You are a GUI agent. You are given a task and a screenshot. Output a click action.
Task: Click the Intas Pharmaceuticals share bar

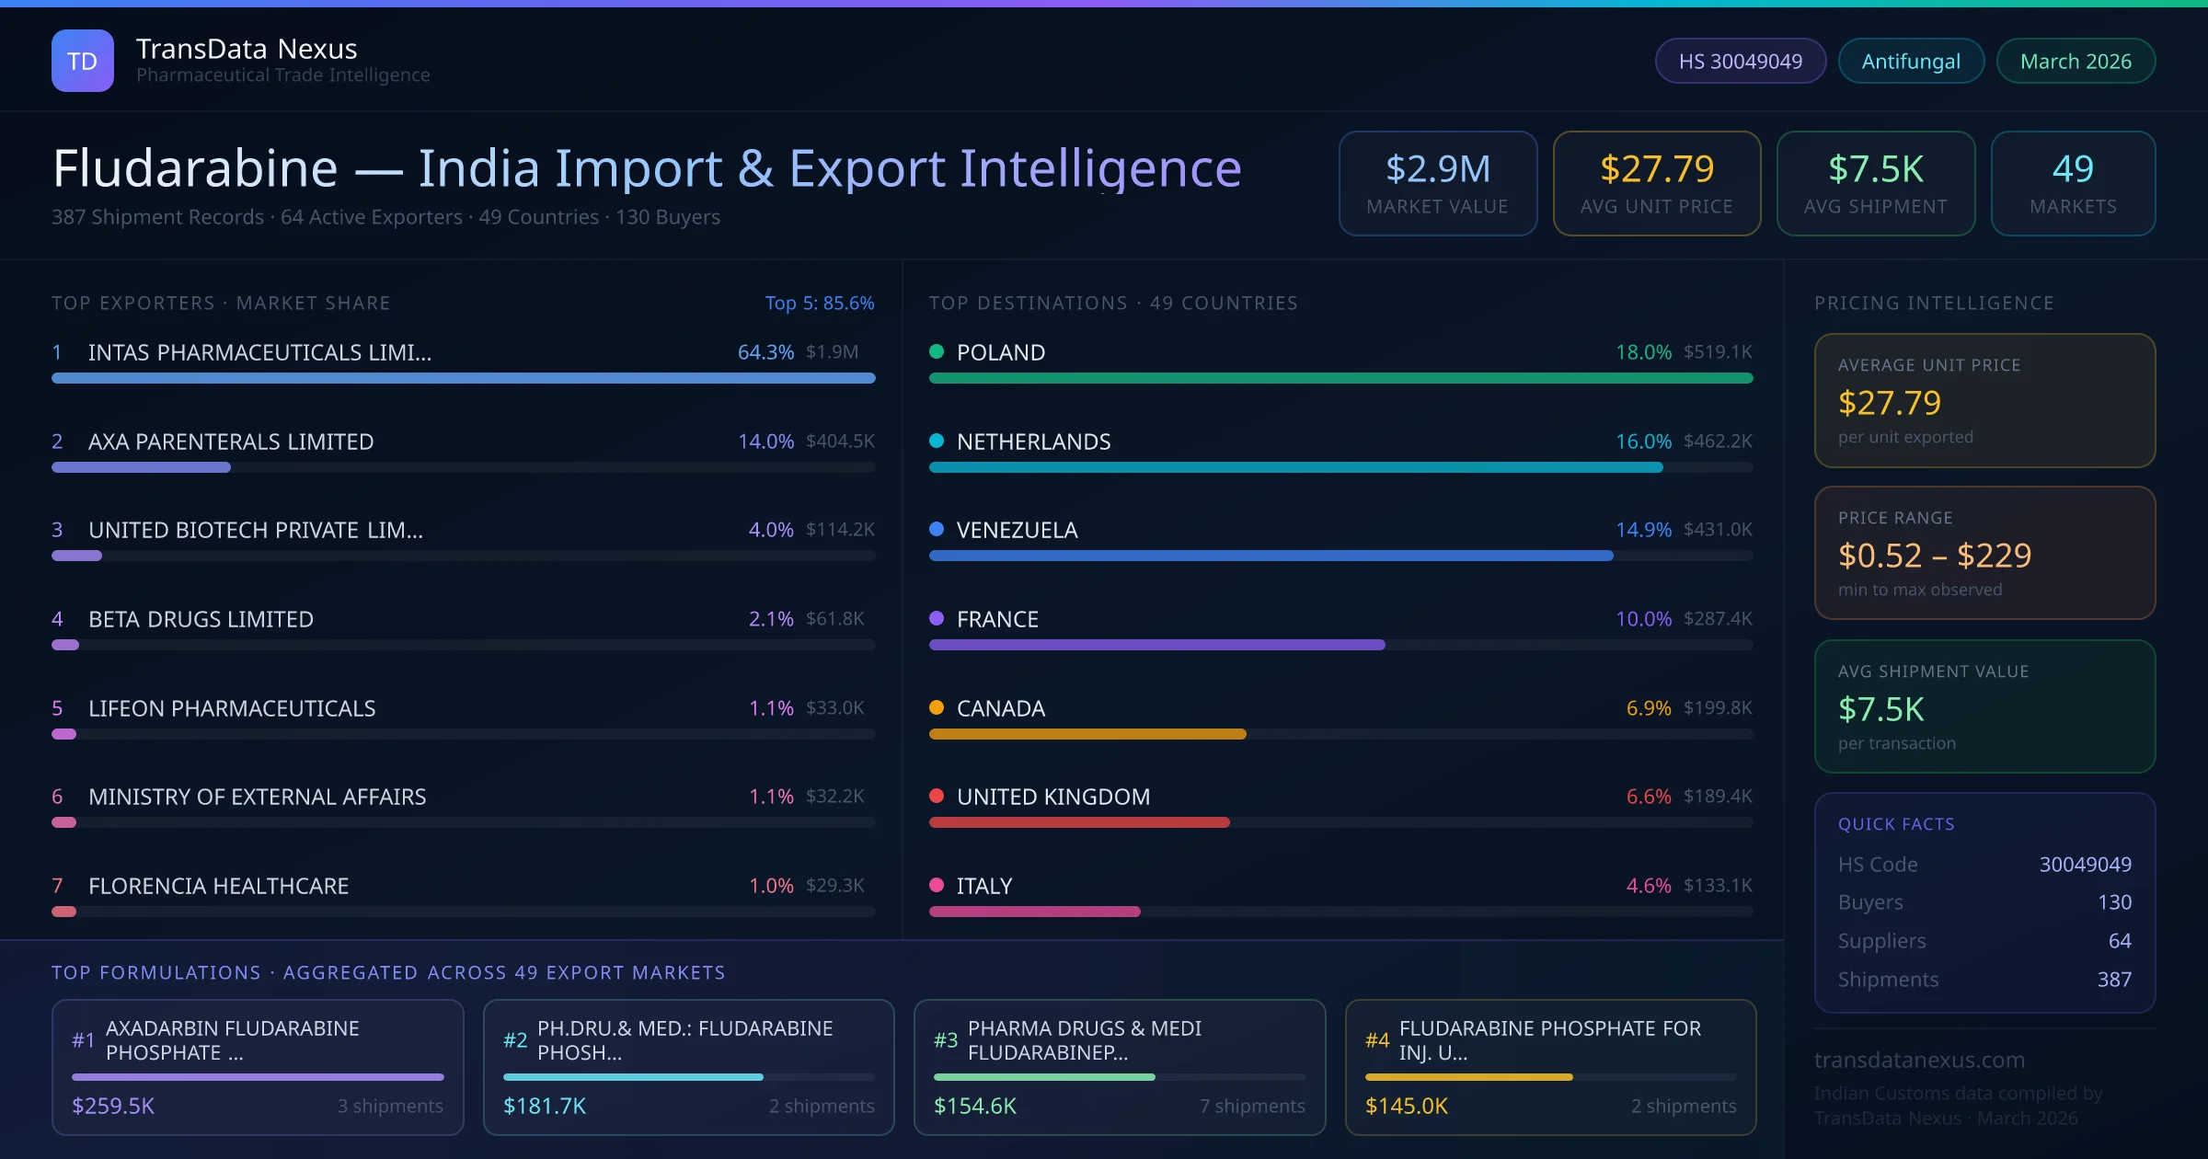[463, 378]
